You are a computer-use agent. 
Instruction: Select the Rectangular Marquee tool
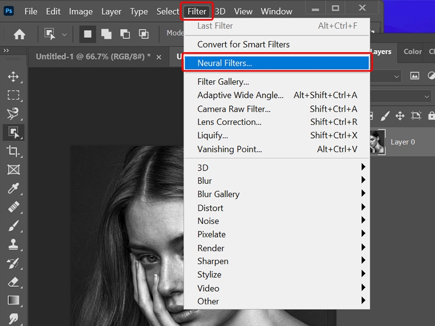coord(13,95)
